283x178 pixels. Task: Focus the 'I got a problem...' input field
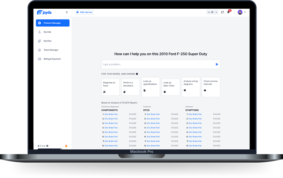coord(157,64)
